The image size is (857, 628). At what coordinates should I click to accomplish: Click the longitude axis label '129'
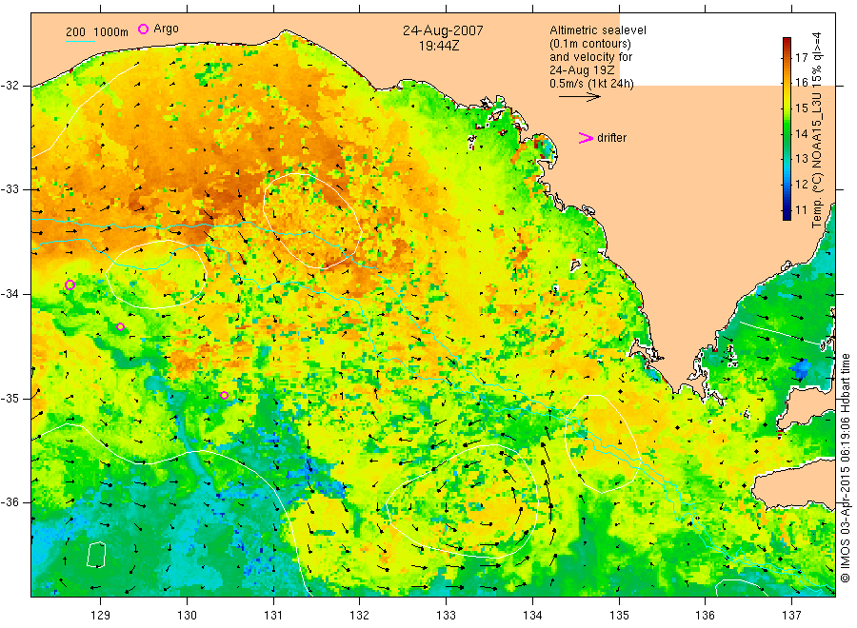tap(101, 615)
